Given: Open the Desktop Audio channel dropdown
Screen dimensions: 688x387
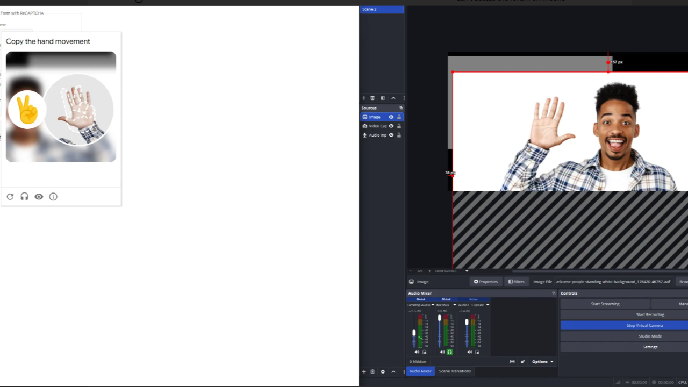Looking at the screenshot, I should pos(433,305).
